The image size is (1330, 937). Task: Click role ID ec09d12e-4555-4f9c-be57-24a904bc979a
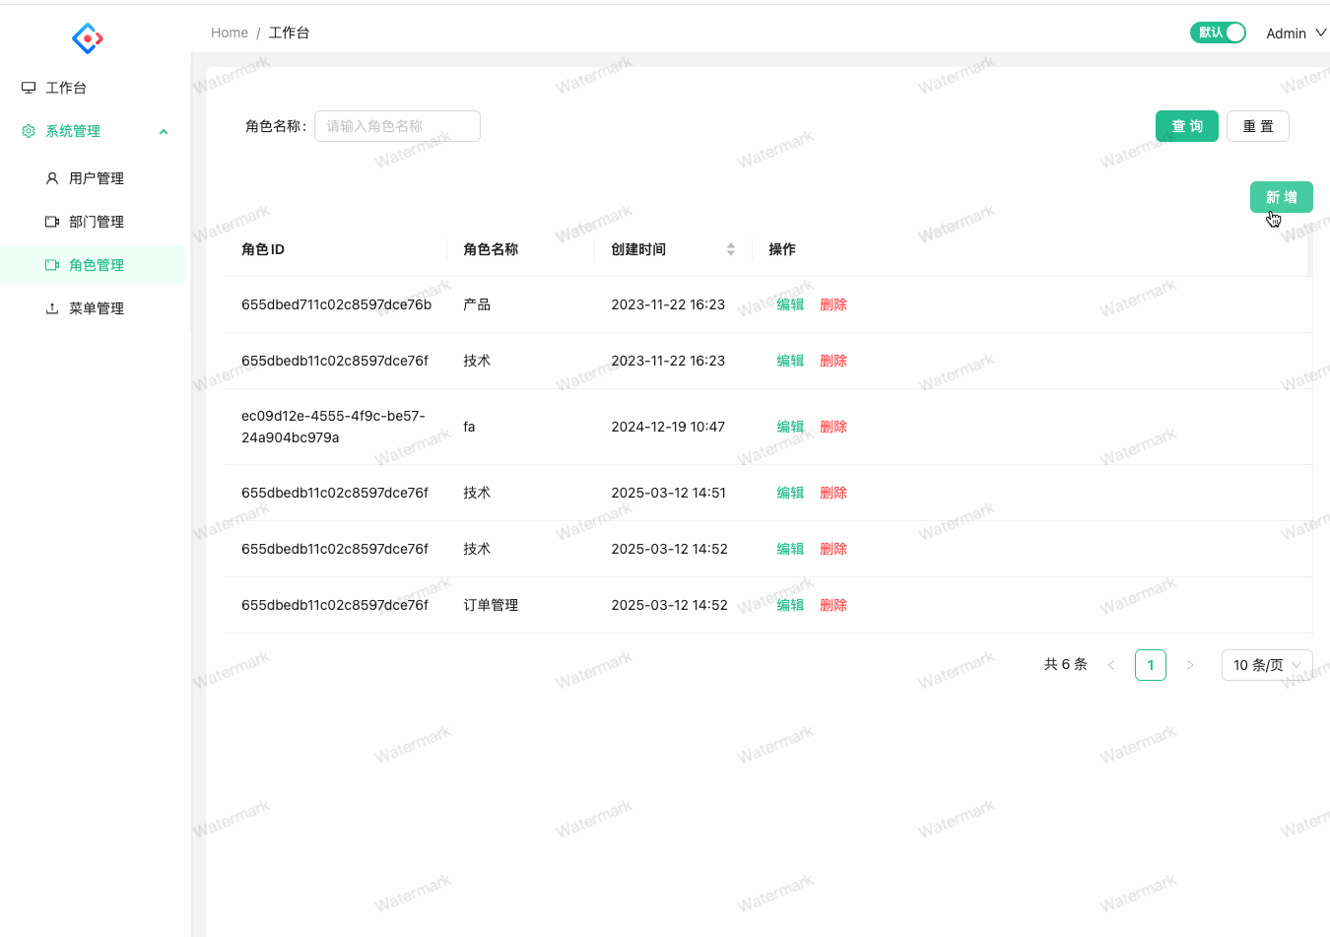(x=333, y=427)
